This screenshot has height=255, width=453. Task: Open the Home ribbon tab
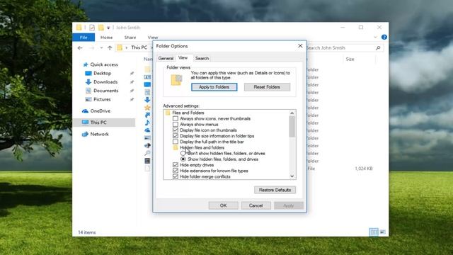106,38
